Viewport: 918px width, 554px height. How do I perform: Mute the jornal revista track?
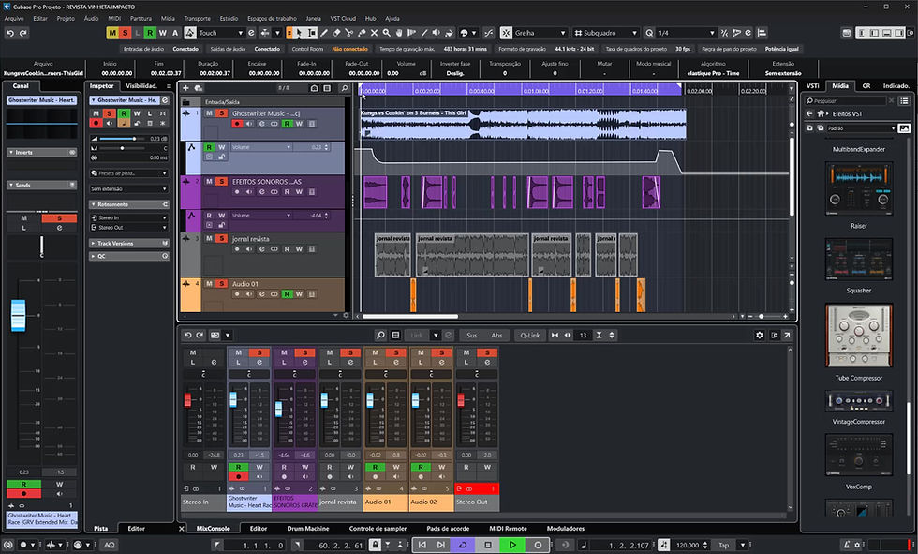(x=209, y=239)
